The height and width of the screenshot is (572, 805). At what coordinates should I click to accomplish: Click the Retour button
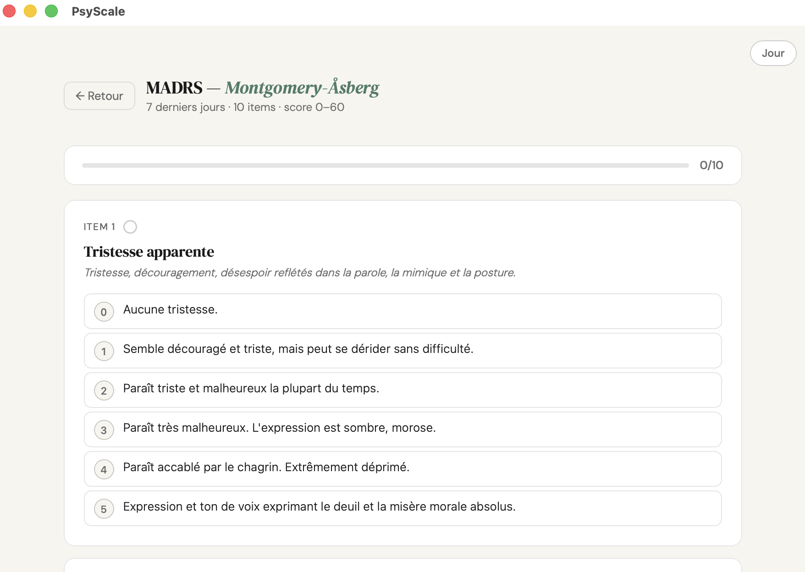pyautogui.click(x=99, y=96)
